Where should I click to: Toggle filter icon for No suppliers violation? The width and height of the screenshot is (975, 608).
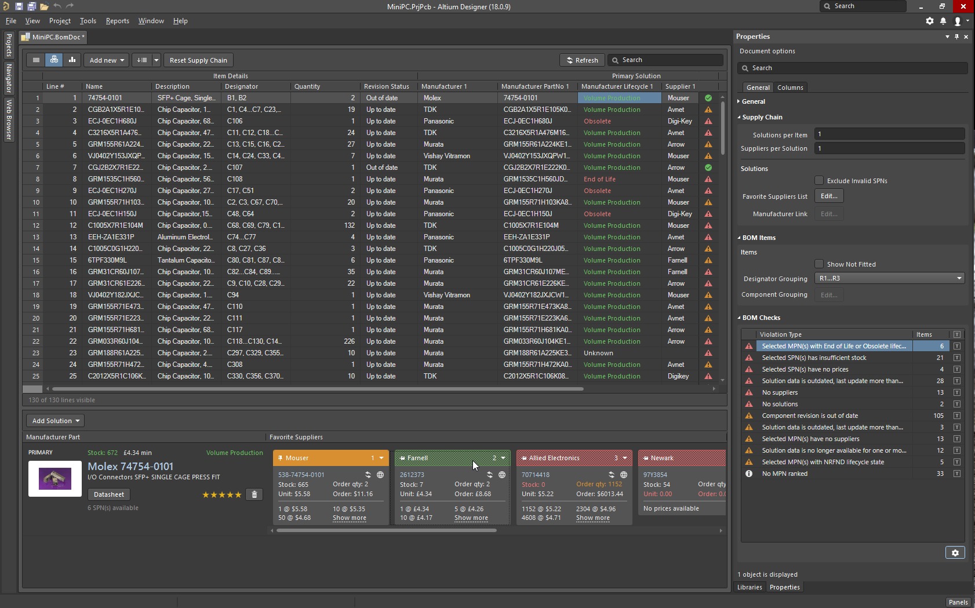coord(956,392)
